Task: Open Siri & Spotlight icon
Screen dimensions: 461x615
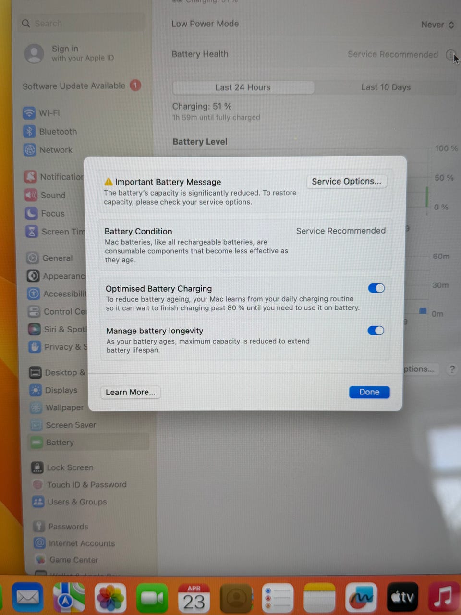Action: tap(35, 329)
